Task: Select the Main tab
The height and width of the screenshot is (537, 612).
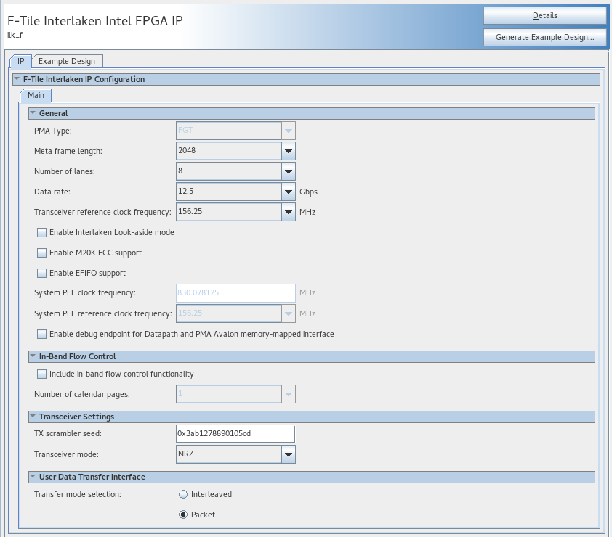Action: pyautogui.click(x=36, y=96)
